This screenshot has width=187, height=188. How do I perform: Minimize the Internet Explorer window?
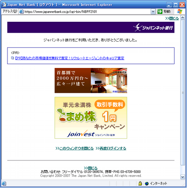point(169,5)
